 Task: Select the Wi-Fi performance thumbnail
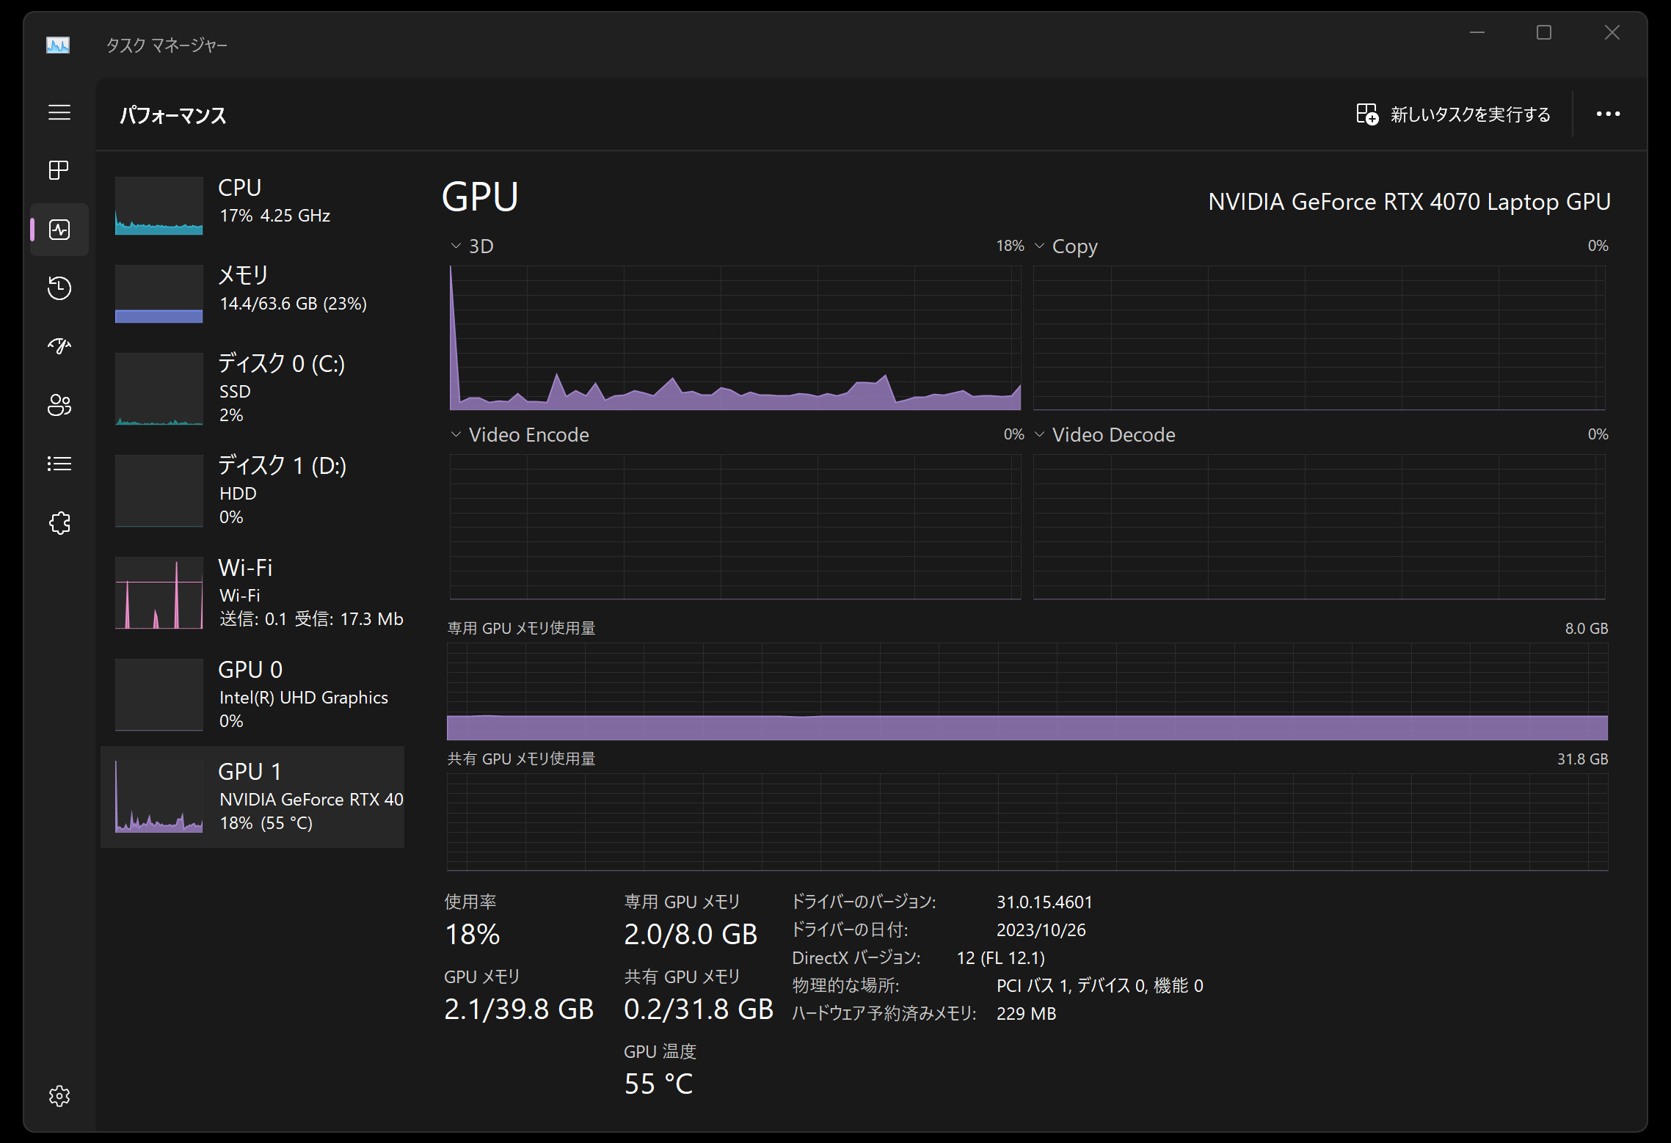(159, 593)
